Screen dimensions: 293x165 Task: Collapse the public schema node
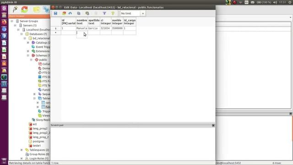(x=31, y=60)
